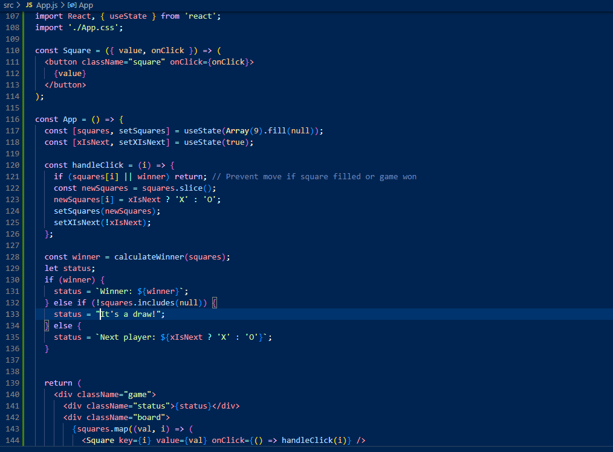The image size is (613, 452).
Task: Click line number 116 in gutter
Action: pos(13,119)
